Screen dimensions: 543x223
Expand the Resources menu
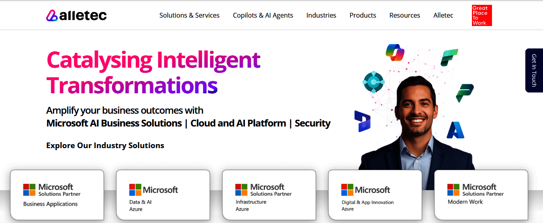pos(404,16)
